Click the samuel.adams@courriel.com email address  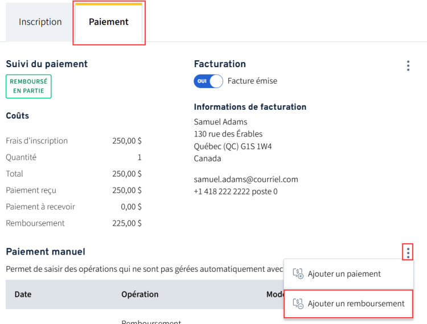(x=246, y=179)
